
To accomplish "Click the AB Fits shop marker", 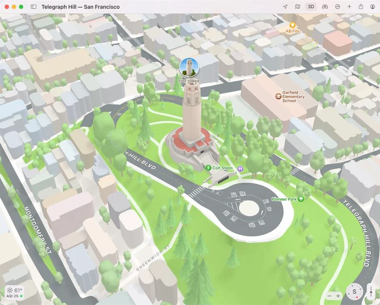I will (x=293, y=25).
